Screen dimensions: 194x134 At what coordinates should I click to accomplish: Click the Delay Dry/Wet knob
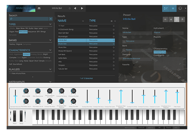point(73,101)
